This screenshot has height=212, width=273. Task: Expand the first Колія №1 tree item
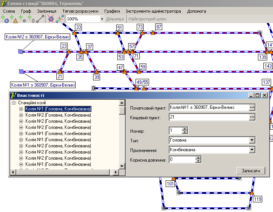coord(21,109)
